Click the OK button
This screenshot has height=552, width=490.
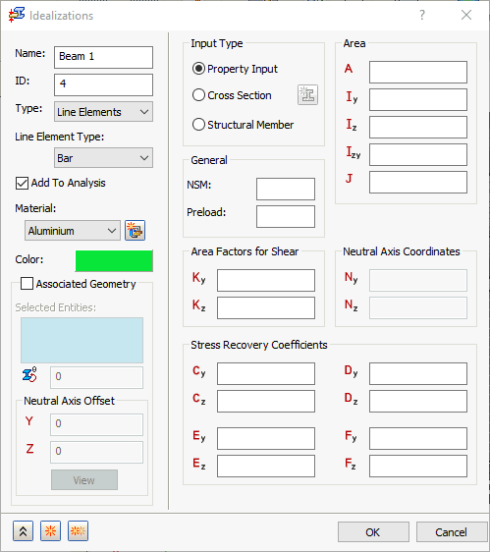[373, 532]
